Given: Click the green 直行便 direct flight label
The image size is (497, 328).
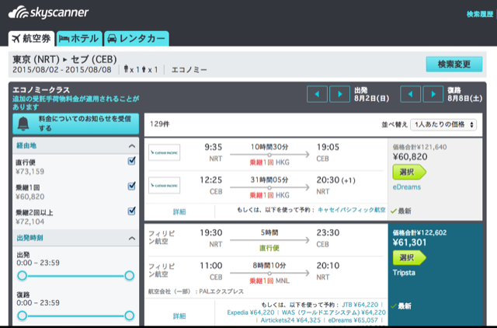Looking at the screenshot, I should pyautogui.click(x=269, y=248).
